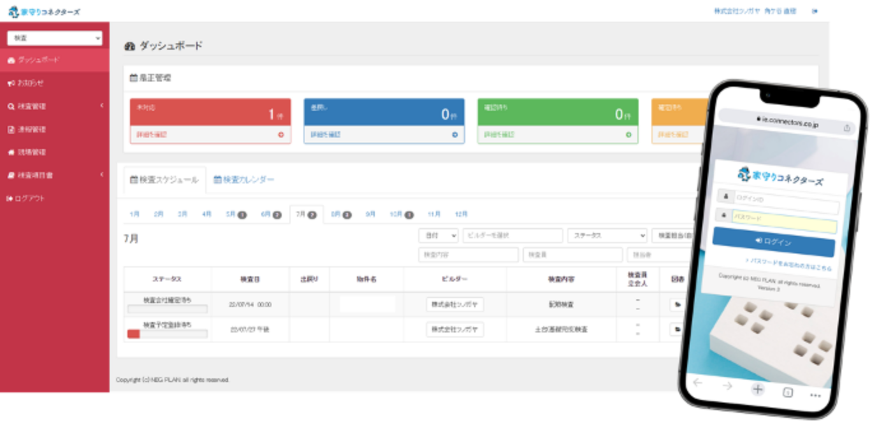Open the sidebar 検査 select dropdown
The width and height of the screenshot is (877, 428).
tap(54, 38)
